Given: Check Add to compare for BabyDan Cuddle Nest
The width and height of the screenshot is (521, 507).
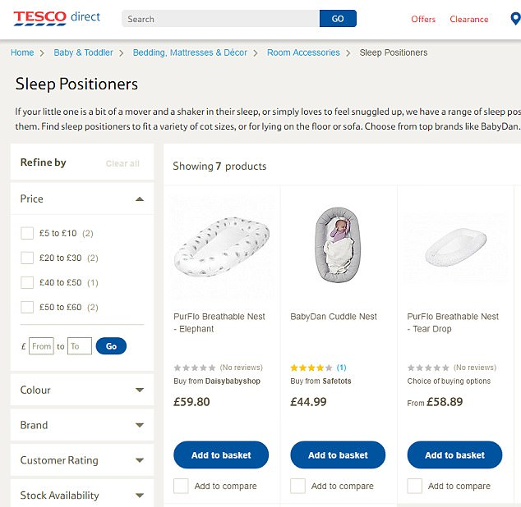Looking at the screenshot, I should 297,486.
